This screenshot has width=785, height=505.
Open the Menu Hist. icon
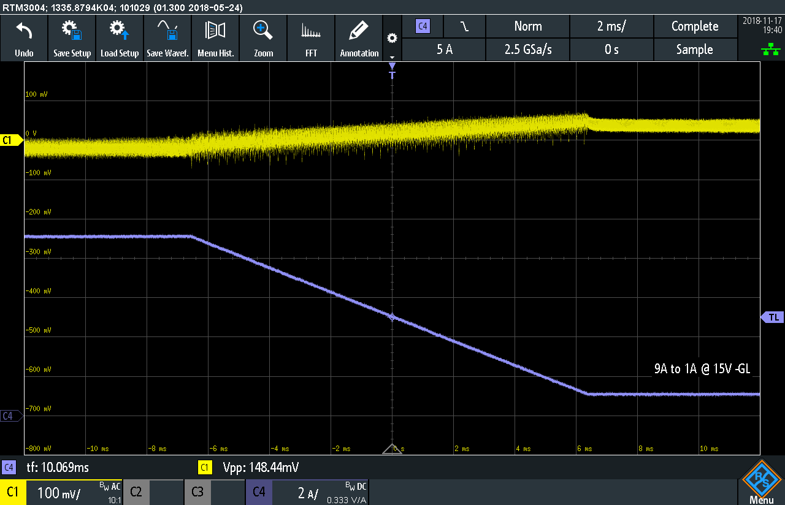[215, 38]
